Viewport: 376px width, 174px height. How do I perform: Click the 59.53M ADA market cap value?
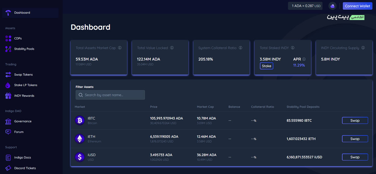pos(87,59)
